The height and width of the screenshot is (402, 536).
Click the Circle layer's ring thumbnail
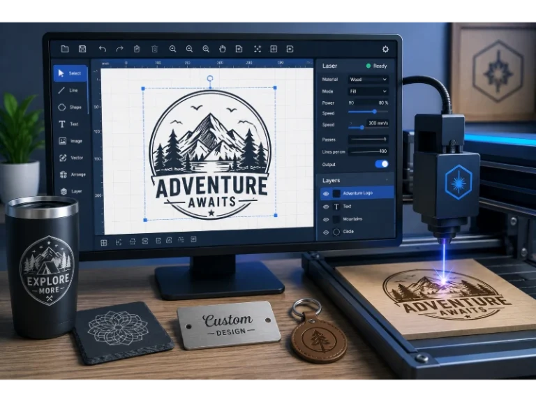pyautogui.click(x=336, y=232)
